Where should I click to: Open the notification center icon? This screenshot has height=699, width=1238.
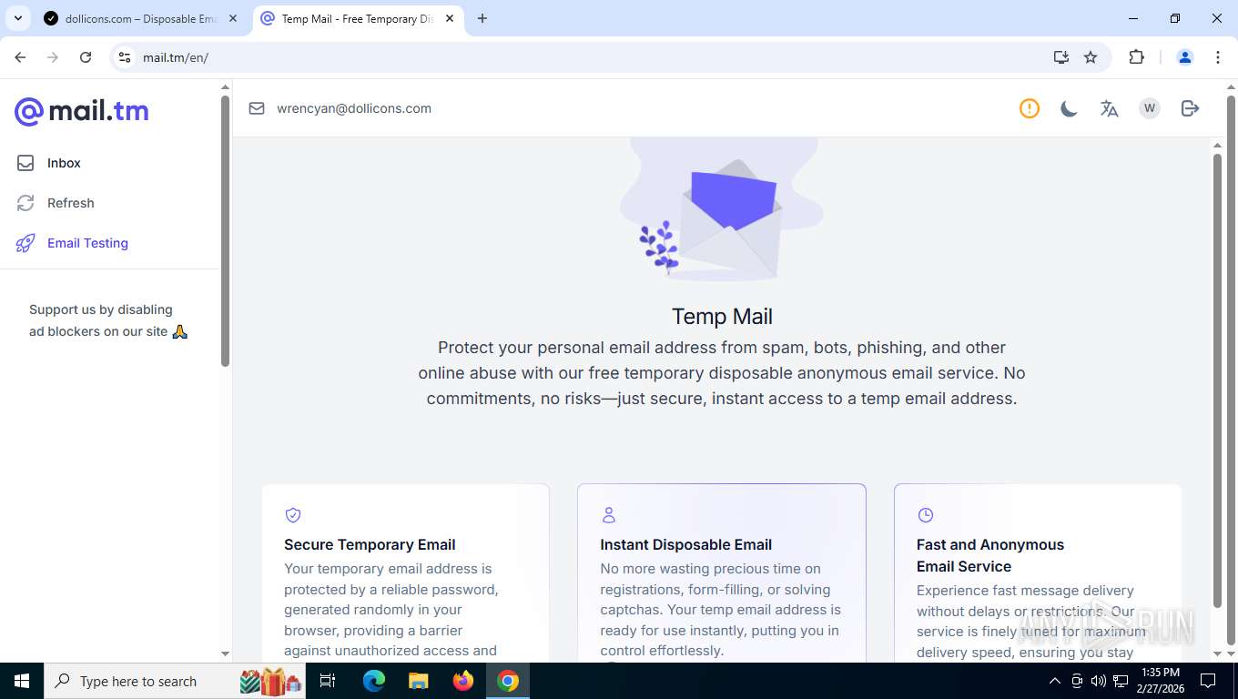[x=1208, y=681]
